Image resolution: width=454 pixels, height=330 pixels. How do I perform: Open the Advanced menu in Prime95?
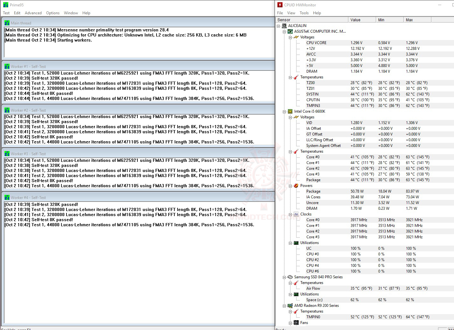(x=33, y=13)
